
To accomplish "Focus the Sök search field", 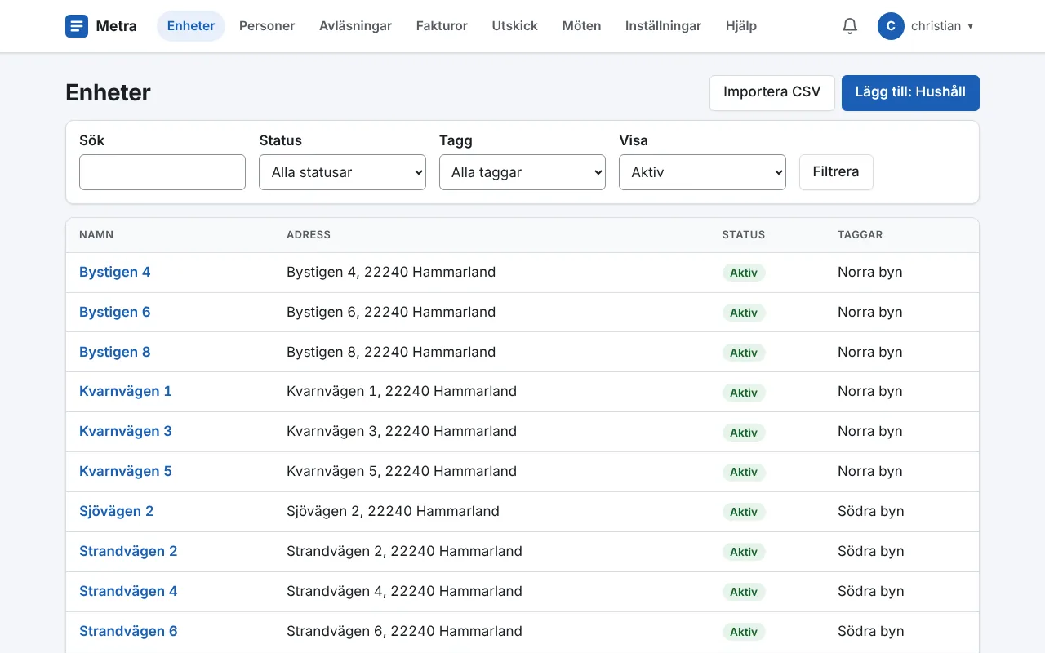I will (x=162, y=172).
